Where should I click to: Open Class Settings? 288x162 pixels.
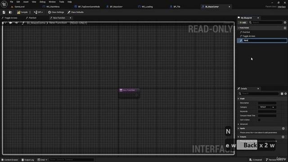click(x=56, y=12)
